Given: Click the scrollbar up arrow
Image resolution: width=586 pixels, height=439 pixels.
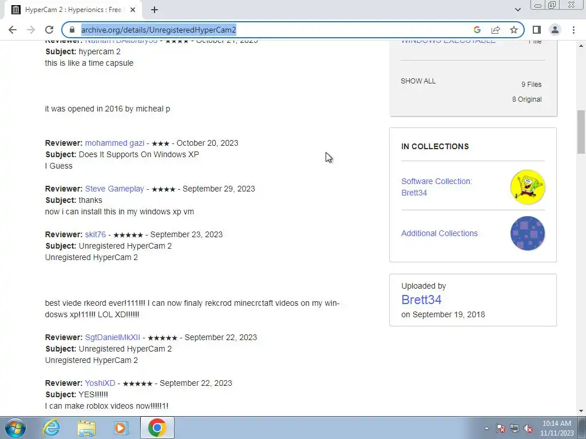Looking at the screenshot, I should point(581,46).
